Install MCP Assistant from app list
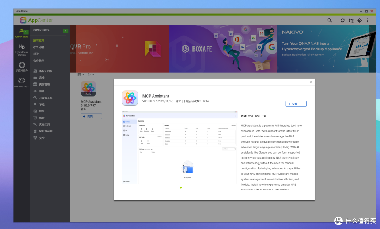Image resolution: width=380 pixels, height=229 pixels. 91,117
